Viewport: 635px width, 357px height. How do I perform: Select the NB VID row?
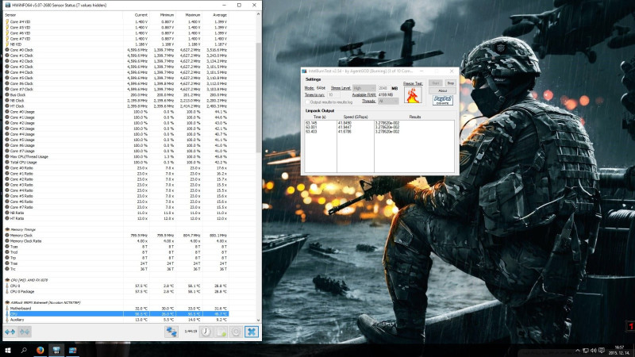click(116, 44)
